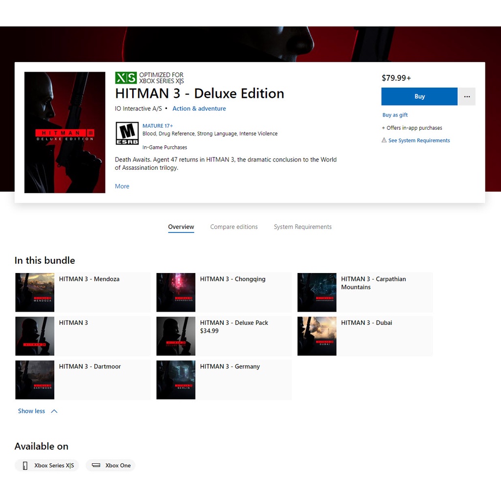The width and height of the screenshot is (501, 501).
Task: Open the more options ellipsis button
Action: (467, 96)
